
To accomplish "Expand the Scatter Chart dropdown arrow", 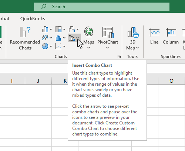I will point(64,46).
